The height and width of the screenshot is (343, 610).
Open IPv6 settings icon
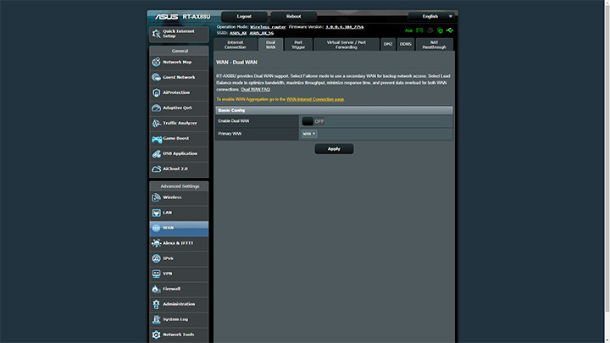point(157,258)
